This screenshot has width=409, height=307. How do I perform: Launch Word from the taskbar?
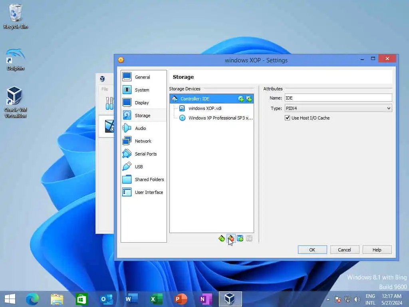pos(131,299)
